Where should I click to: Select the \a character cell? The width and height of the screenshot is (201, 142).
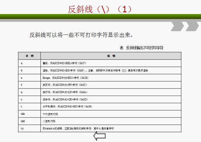pos(30,63)
